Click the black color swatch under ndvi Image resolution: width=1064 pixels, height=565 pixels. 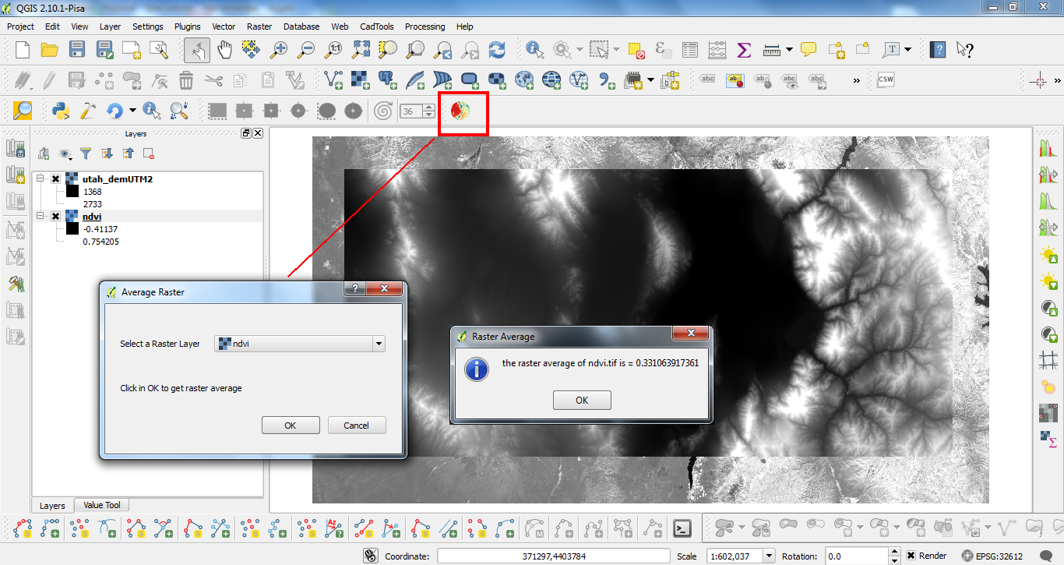coord(72,229)
